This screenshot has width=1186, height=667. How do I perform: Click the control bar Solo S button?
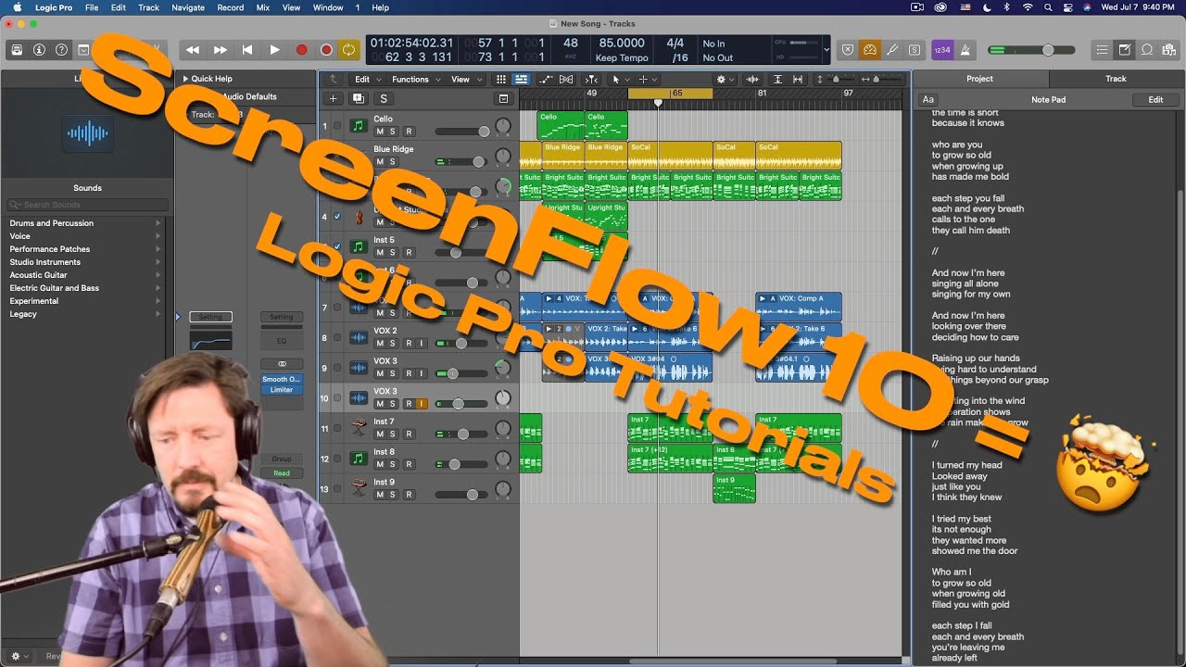click(x=915, y=50)
